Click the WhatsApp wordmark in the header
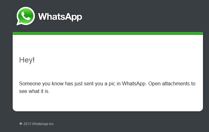The image size is (209, 132). [x=60, y=16]
